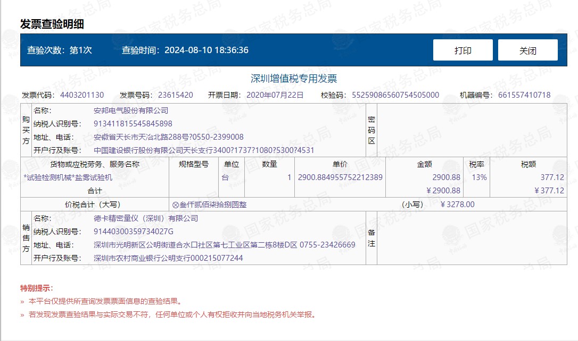Click the 特别提示 heading

(37, 288)
